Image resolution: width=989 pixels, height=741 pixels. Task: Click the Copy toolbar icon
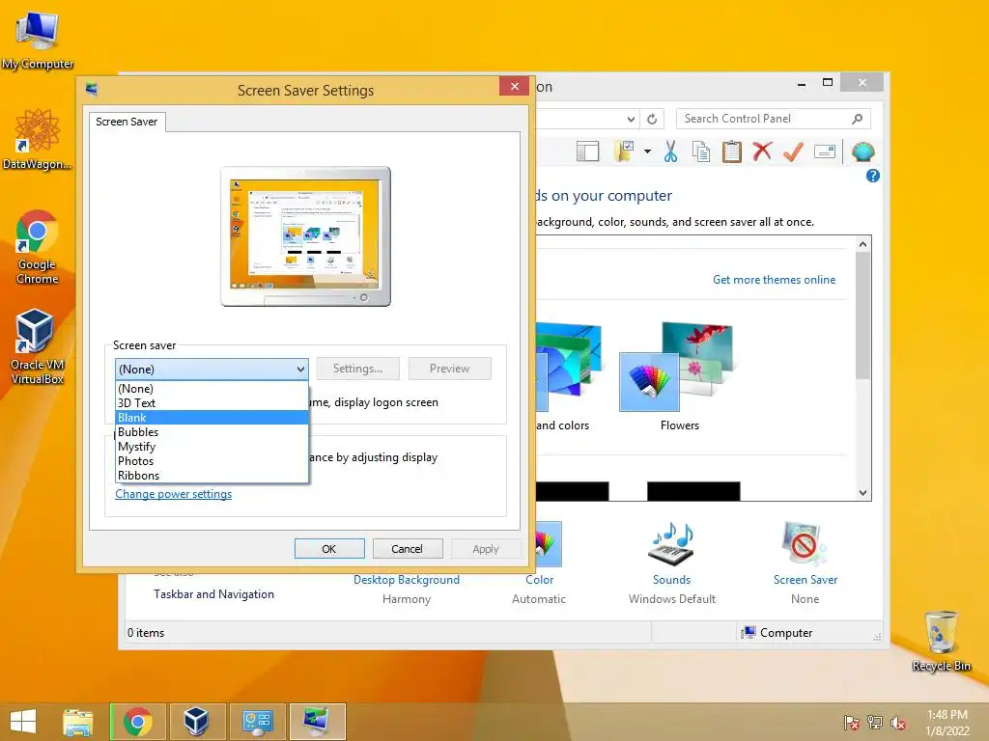[701, 151]
